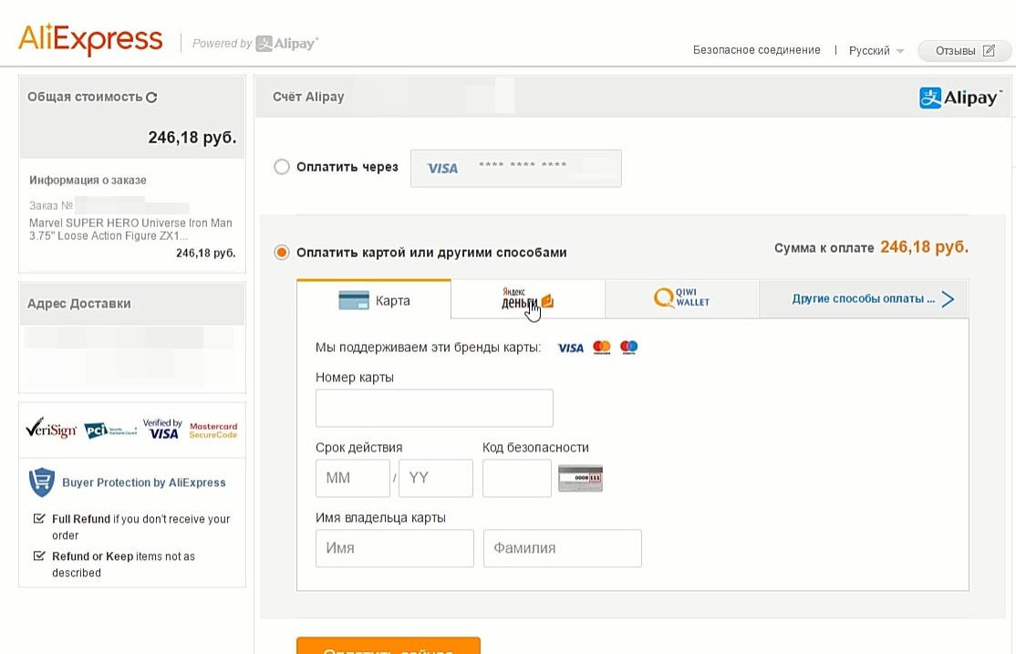This screenshot has width=1016, height=654.
Task: Select Оплатить картой или другими способами option
Action: coord(281,252)
